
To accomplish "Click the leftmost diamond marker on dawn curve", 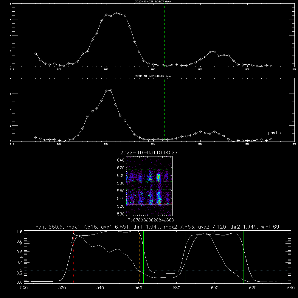I will point(35,53).
